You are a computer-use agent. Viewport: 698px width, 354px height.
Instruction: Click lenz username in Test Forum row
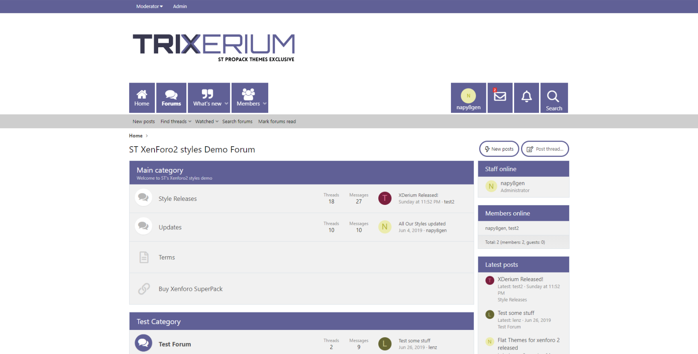click(433, 347)
